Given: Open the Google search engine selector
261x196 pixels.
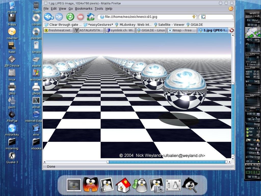Looking at the screenshot, I should (x=203, y=17).
